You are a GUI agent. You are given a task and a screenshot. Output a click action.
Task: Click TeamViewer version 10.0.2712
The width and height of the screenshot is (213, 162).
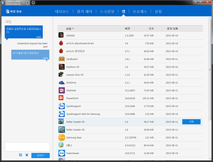pos(130,153)
